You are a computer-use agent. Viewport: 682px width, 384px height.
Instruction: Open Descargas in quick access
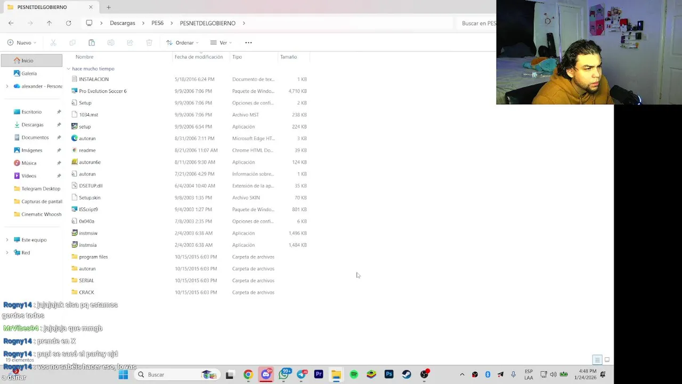(x=33, y=124)
